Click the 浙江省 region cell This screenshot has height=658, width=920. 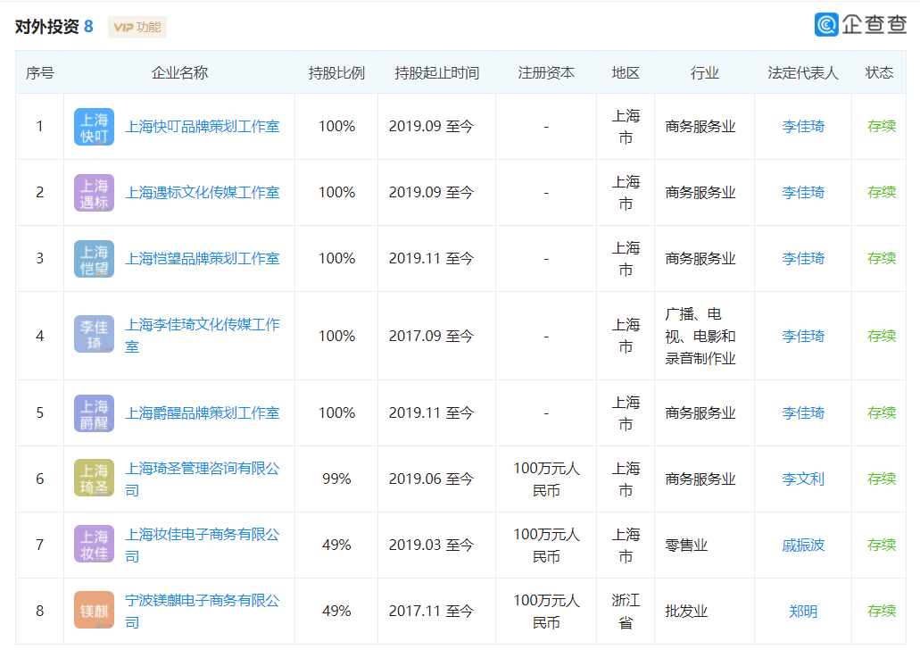[x=626, y=611]
